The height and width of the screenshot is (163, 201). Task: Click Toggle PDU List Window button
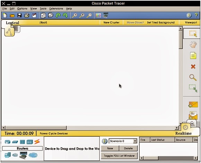(x=119, y=156)
